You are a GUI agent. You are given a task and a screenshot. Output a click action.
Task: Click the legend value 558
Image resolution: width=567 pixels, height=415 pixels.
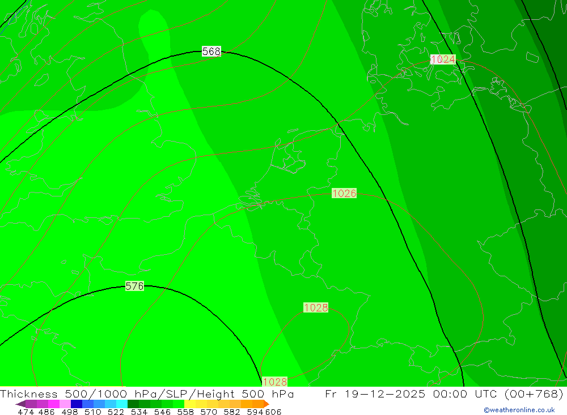point(185,412)
